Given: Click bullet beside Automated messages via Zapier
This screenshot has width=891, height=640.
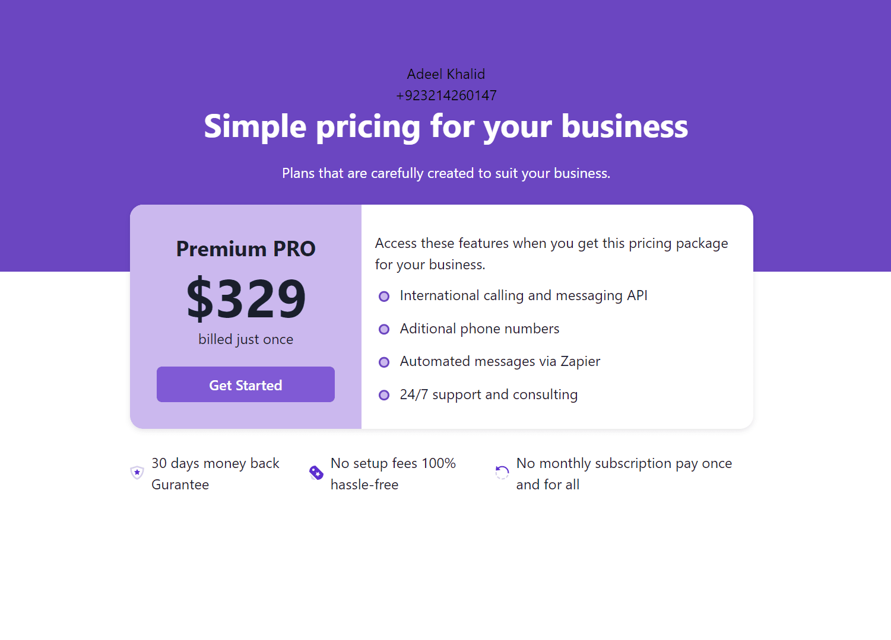Looking at the screenshot, I should 384,362.
